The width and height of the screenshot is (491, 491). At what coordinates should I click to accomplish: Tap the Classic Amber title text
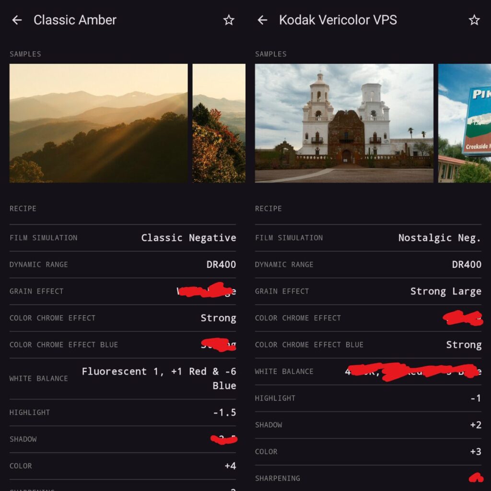(75, 20)
